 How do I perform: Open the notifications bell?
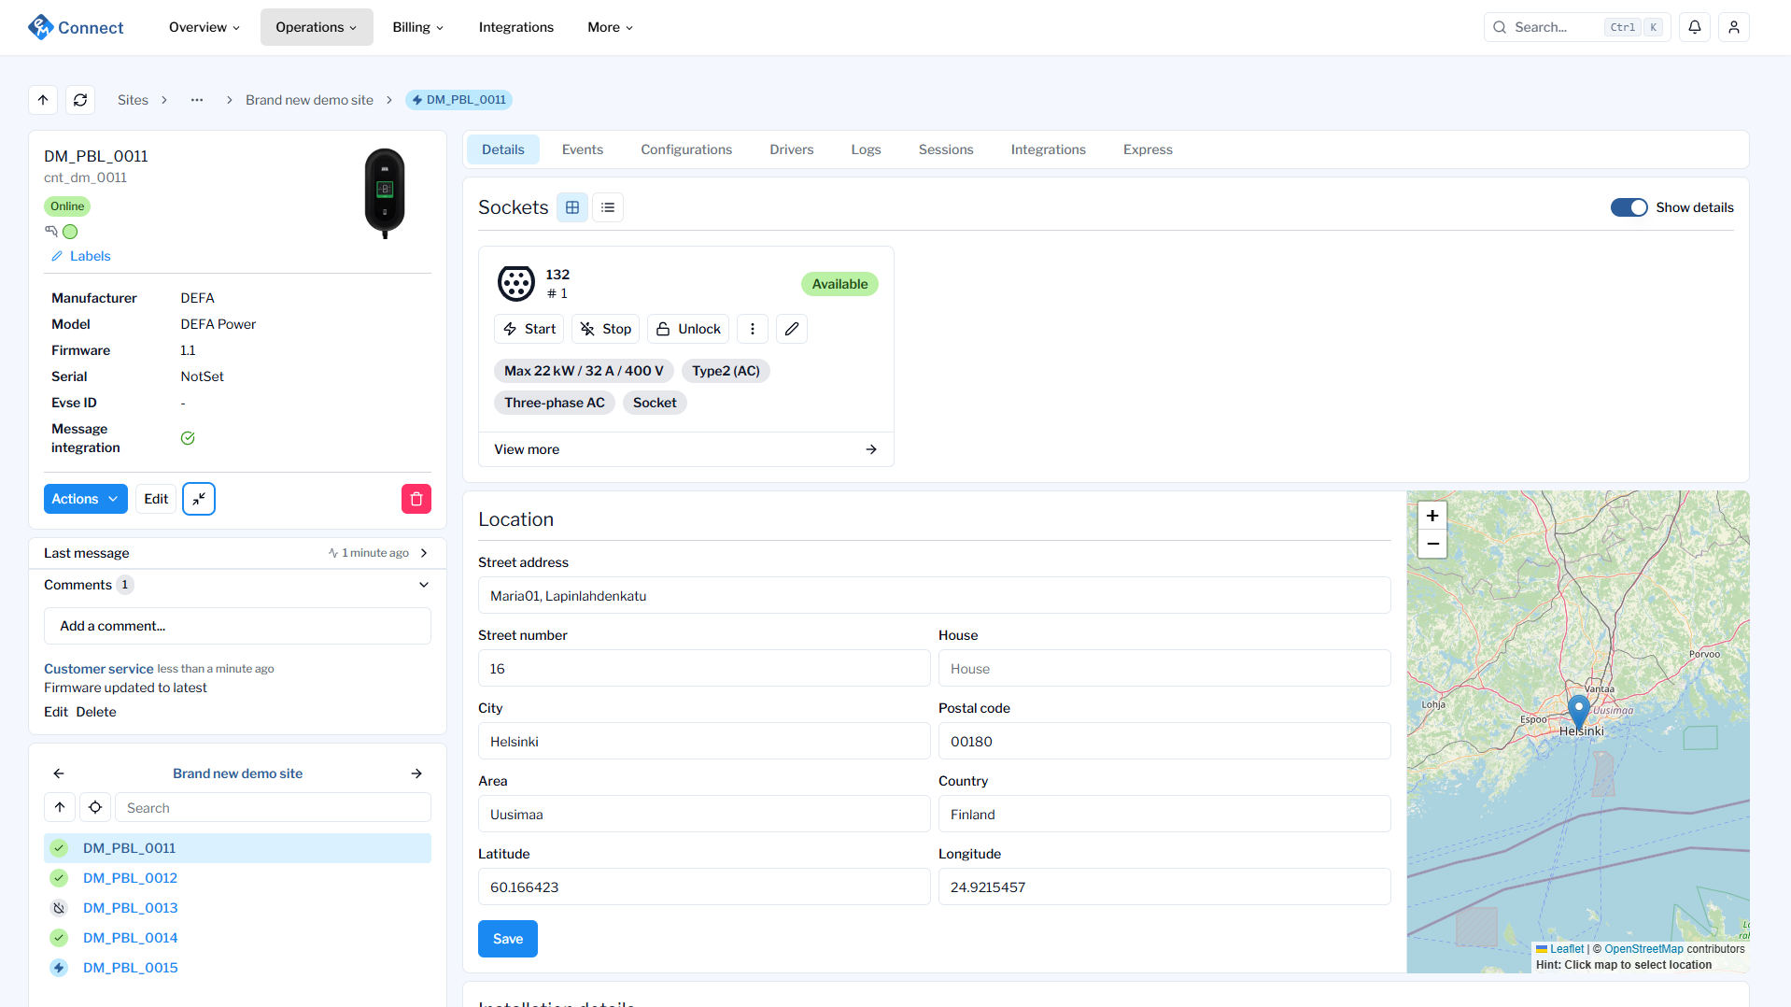[1694, 27]
